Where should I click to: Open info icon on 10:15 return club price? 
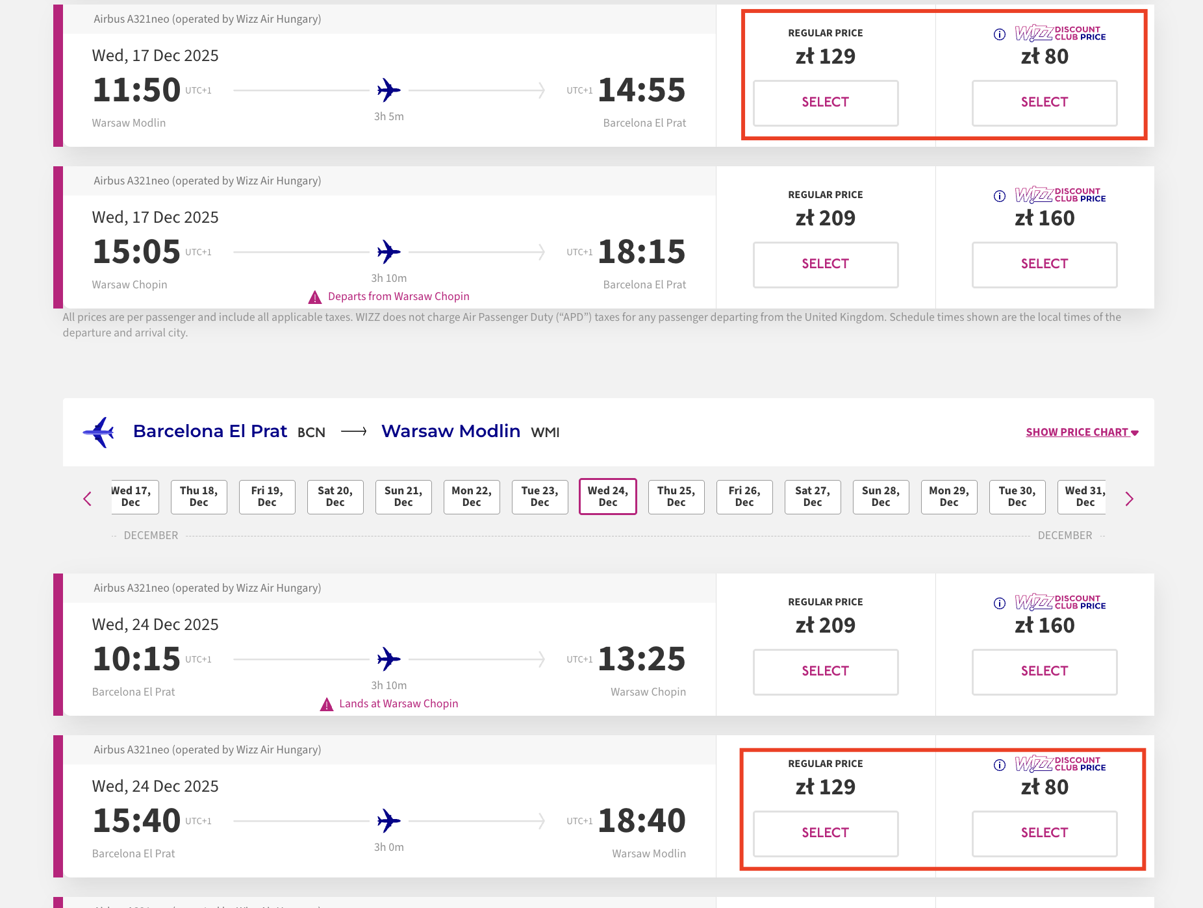point(1000,603)
